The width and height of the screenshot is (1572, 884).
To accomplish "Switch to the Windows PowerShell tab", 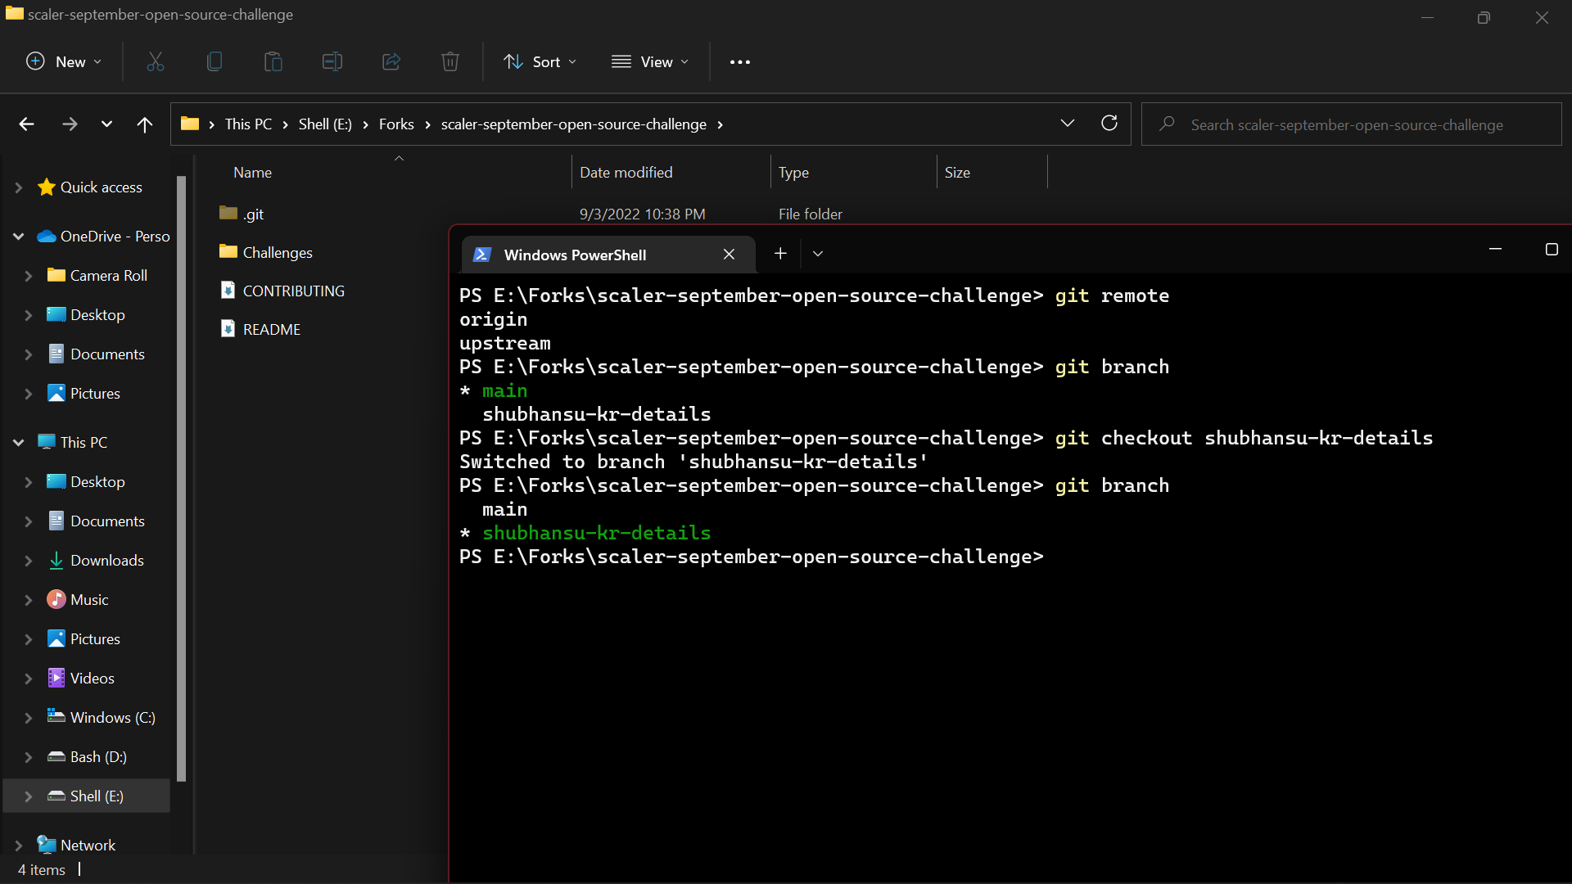I will pyautogui.click(x=576, y=255).
